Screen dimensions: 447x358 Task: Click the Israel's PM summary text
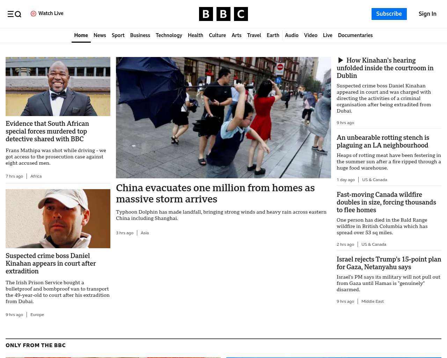[388, 283]
